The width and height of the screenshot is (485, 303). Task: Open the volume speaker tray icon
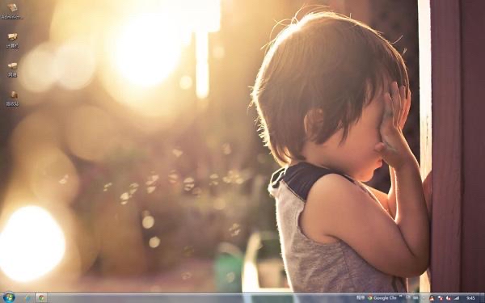click(x=448, y=298)
